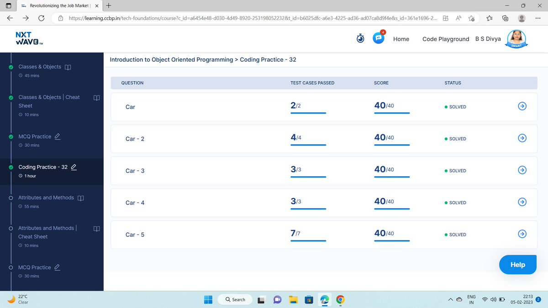The image size is (548, 308).
Task: Open the timer stopwatch icon in header
Action: [360, 39]
